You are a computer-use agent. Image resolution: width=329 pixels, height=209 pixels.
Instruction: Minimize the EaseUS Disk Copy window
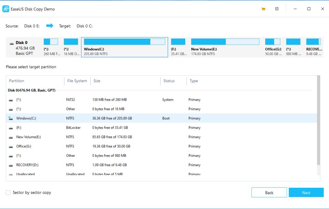[295, 9]
